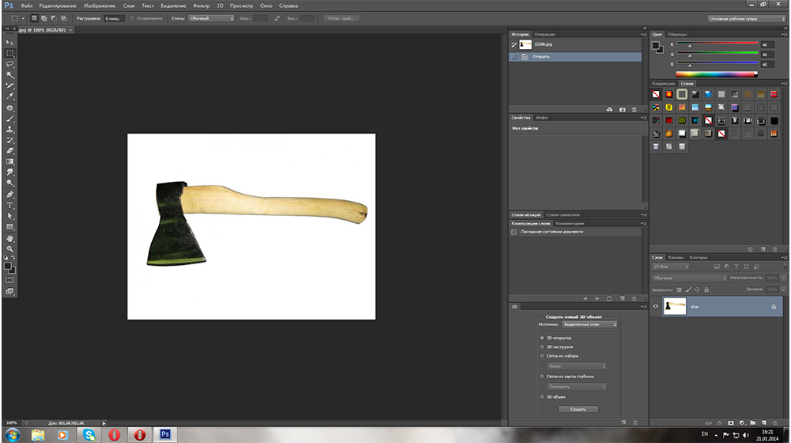The image size is (791, 443).
Task: Select the Horizontal Type tool
Action: click(10, 204)
